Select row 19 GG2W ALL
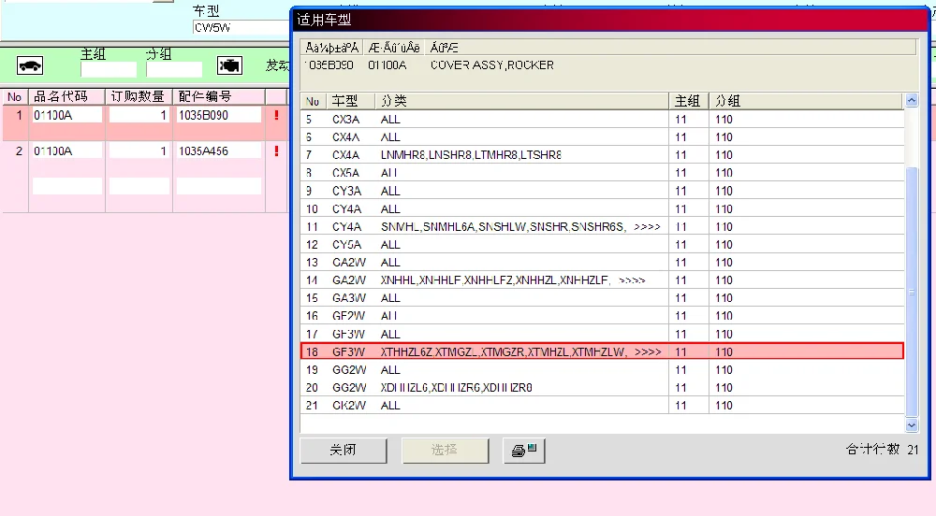Screen dimensions: 936x516 602,369
